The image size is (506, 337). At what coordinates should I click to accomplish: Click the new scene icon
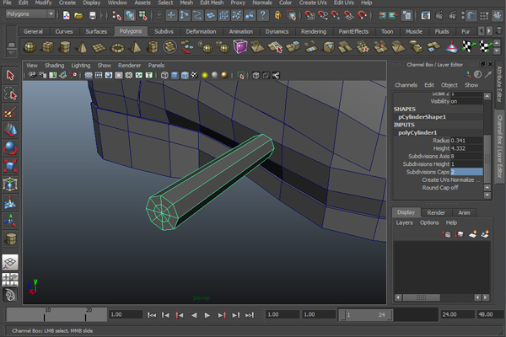[x=66, y=15]
